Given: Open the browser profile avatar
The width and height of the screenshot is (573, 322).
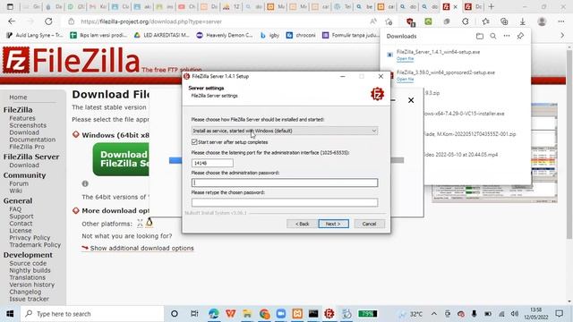Looking at the screenshot, I should tap(542, 21).
